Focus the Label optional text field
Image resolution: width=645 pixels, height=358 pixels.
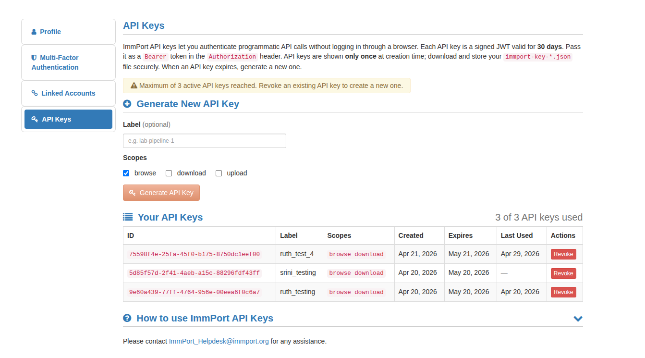tap(205, 141)
